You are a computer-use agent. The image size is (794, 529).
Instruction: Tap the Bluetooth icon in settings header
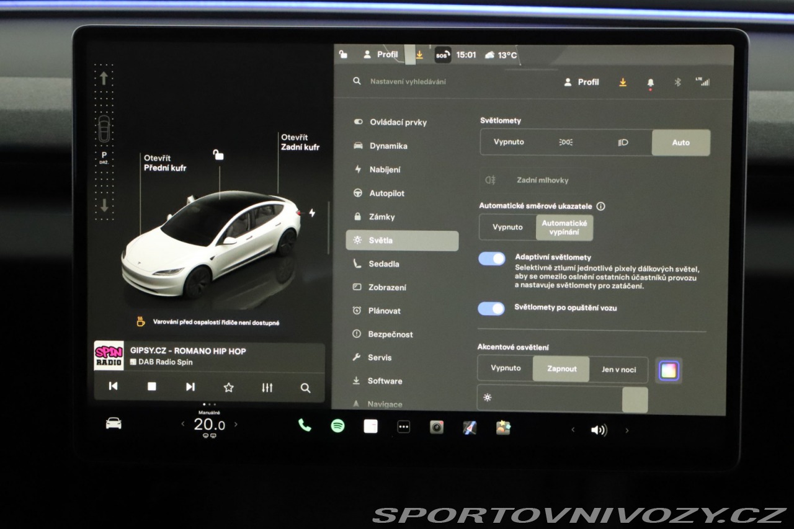(x=677, y=82)
